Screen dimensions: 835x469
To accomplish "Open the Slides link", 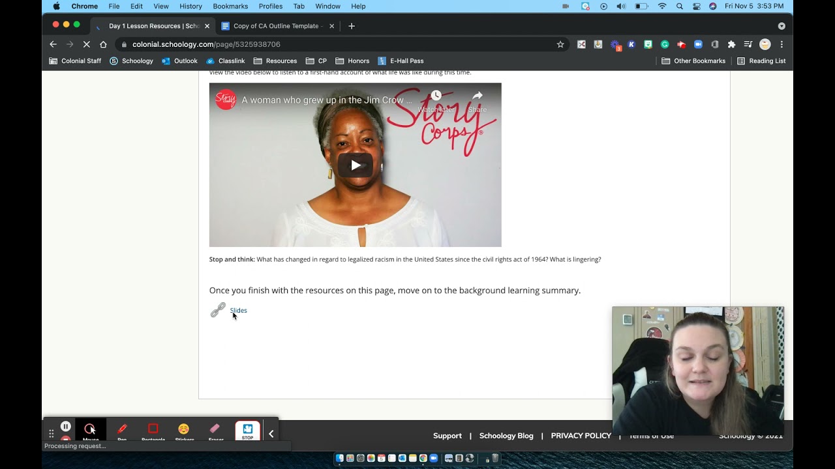I will point(238,310).
